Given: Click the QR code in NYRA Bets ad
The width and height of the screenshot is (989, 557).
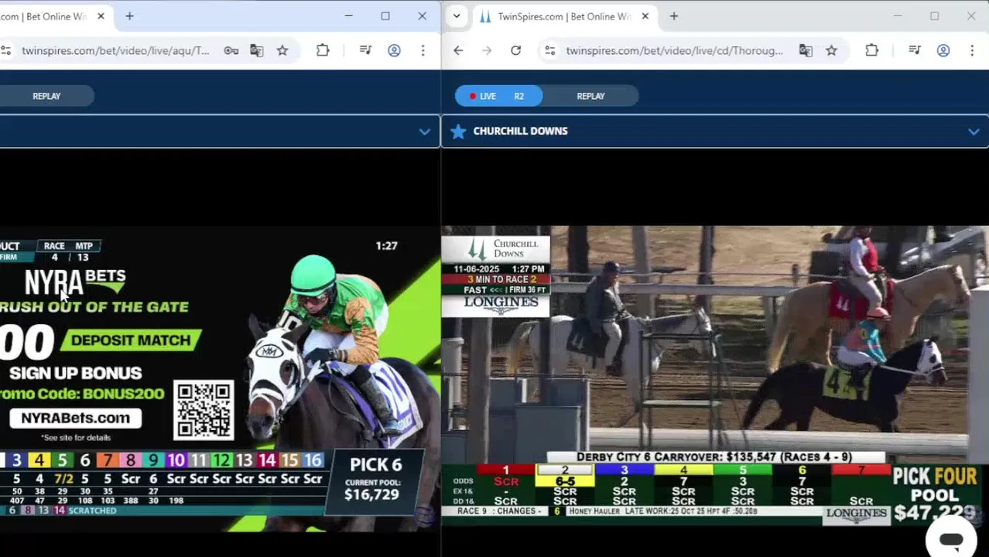Looking at the screenshot, I should 204,410.
